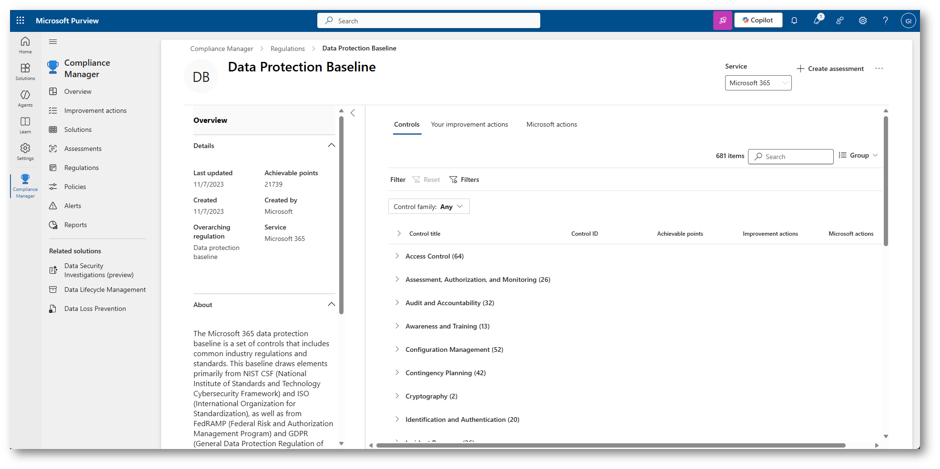
Task: Expand the Access Control (64) group
Action: click(397, 256)
